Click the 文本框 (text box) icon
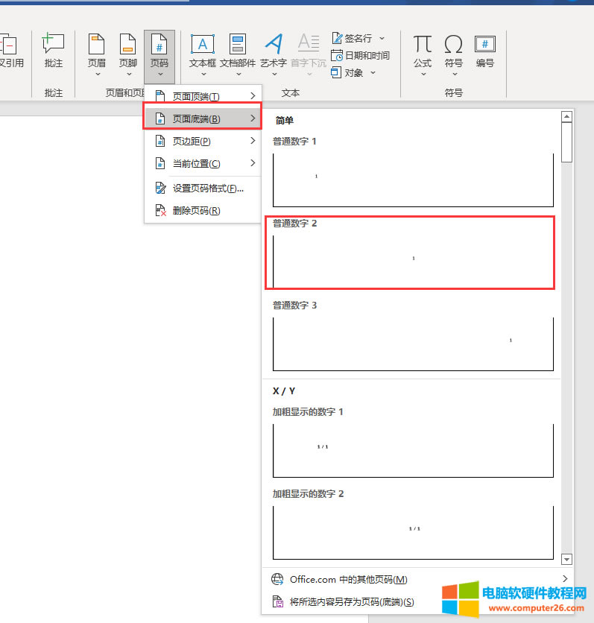This screenshot has height=623, width=594. pyautogui.click(x=203, y=45)
